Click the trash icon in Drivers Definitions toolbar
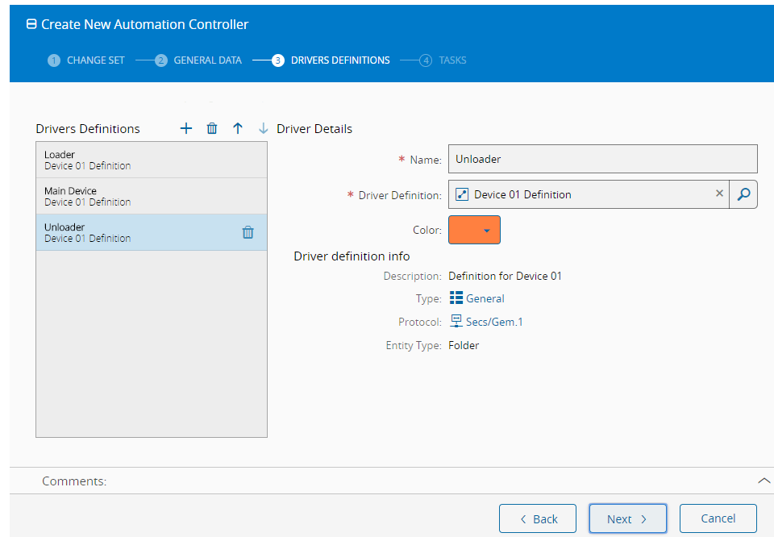This screenshot has width=774, height=537. 212,129
